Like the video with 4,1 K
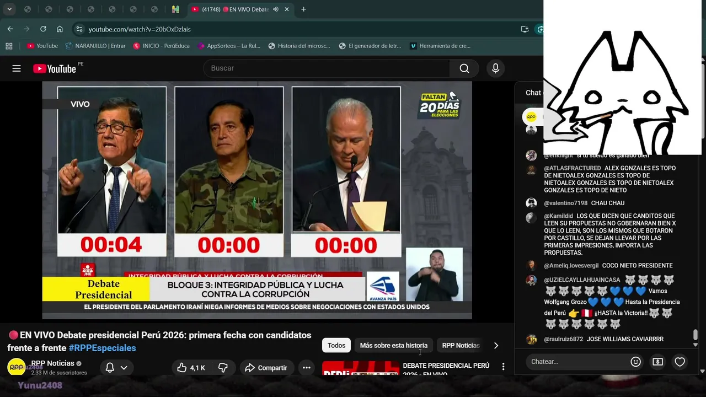 click(x=191, y=368)
